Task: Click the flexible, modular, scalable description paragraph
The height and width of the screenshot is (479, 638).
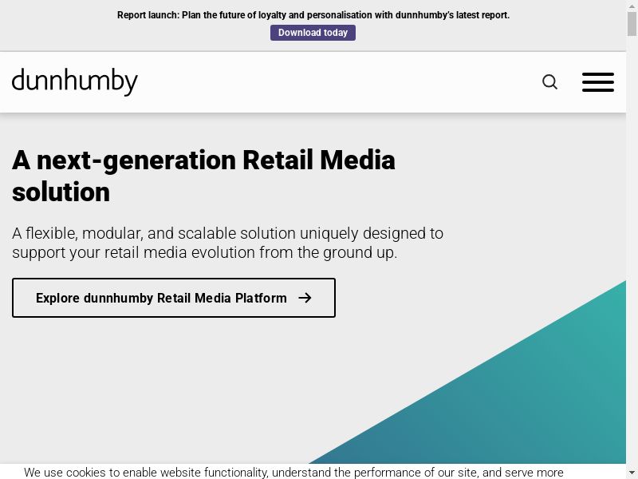Action: (227, 243)
